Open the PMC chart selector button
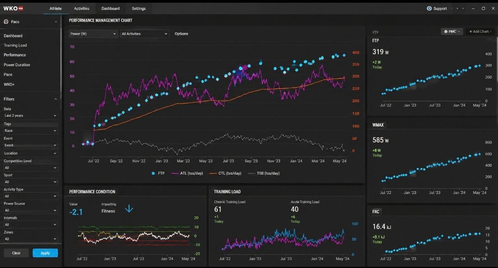This screenshot has width=498, height=268. 452,31
